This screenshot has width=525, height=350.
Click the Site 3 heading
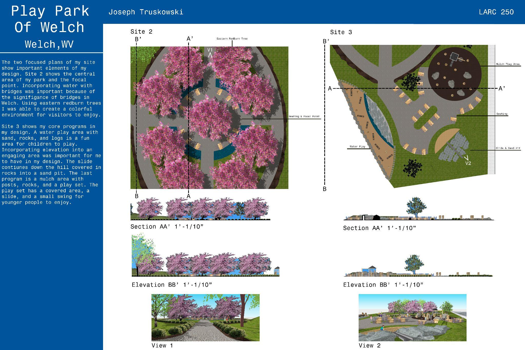(x=341, y=32)
